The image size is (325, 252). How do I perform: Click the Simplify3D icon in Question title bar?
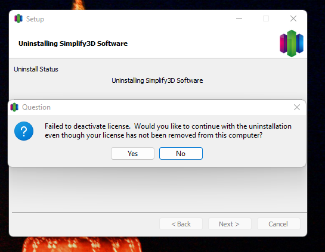[14, 107]
